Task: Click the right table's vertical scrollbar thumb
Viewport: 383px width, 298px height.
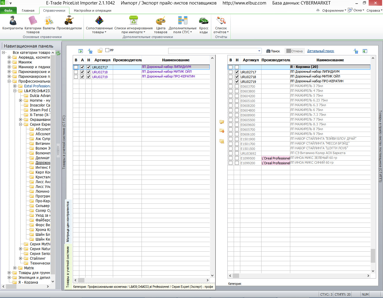Action: coord(373,256)
